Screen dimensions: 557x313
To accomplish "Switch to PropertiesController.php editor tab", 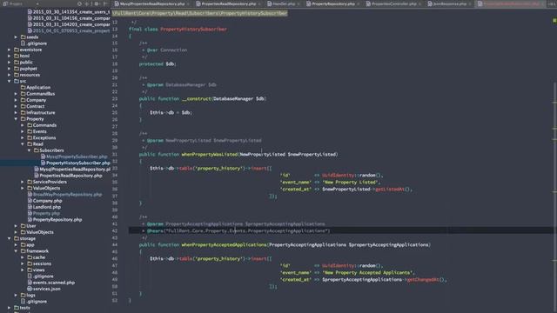I will click(x=393, y=3).
